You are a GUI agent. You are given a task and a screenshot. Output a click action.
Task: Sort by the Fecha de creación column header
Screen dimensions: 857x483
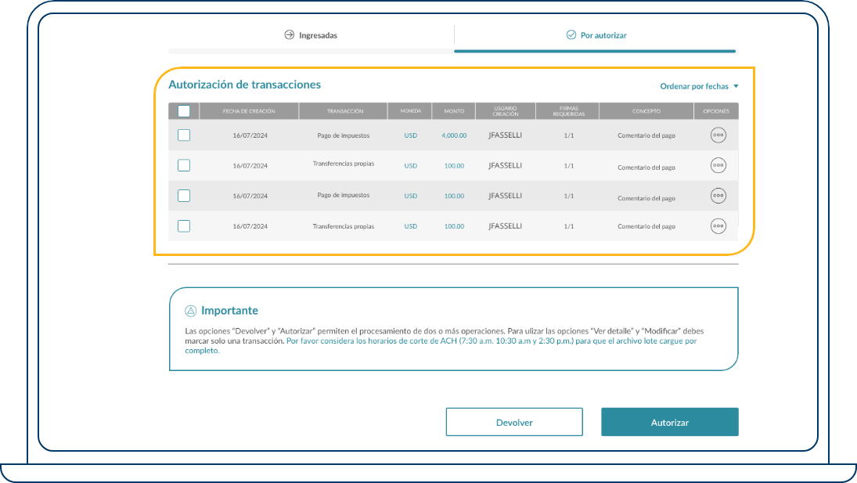coord(249,111)
